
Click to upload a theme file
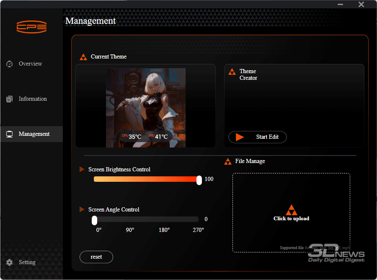(291, 213)
